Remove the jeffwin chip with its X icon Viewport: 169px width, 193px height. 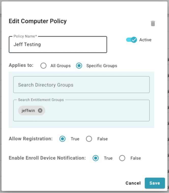coord(40,110)
